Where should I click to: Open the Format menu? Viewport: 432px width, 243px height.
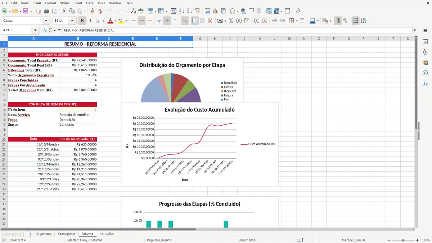tap(50, 3)
